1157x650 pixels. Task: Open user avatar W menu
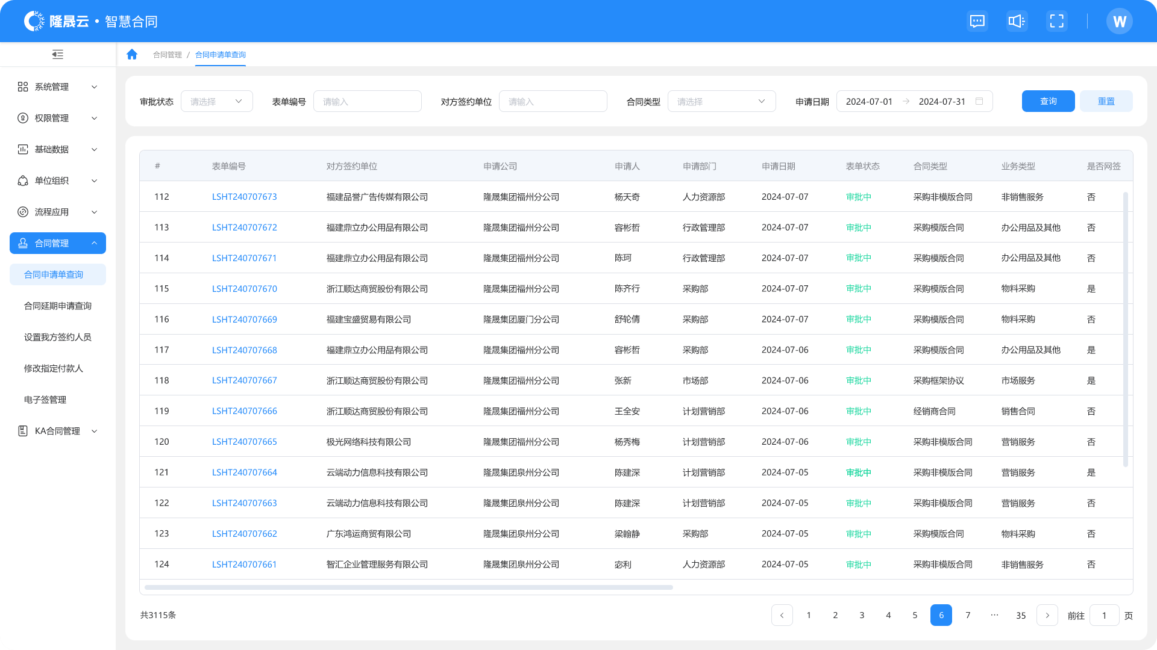[1119, 22]
